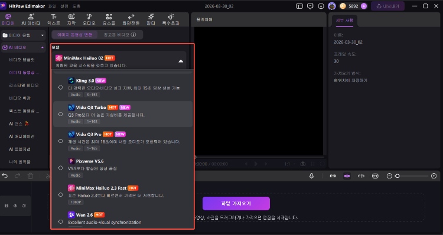Open the 1:1 aspect ratio dropdown
Screen dimensions: 443x235
(289, 164)
